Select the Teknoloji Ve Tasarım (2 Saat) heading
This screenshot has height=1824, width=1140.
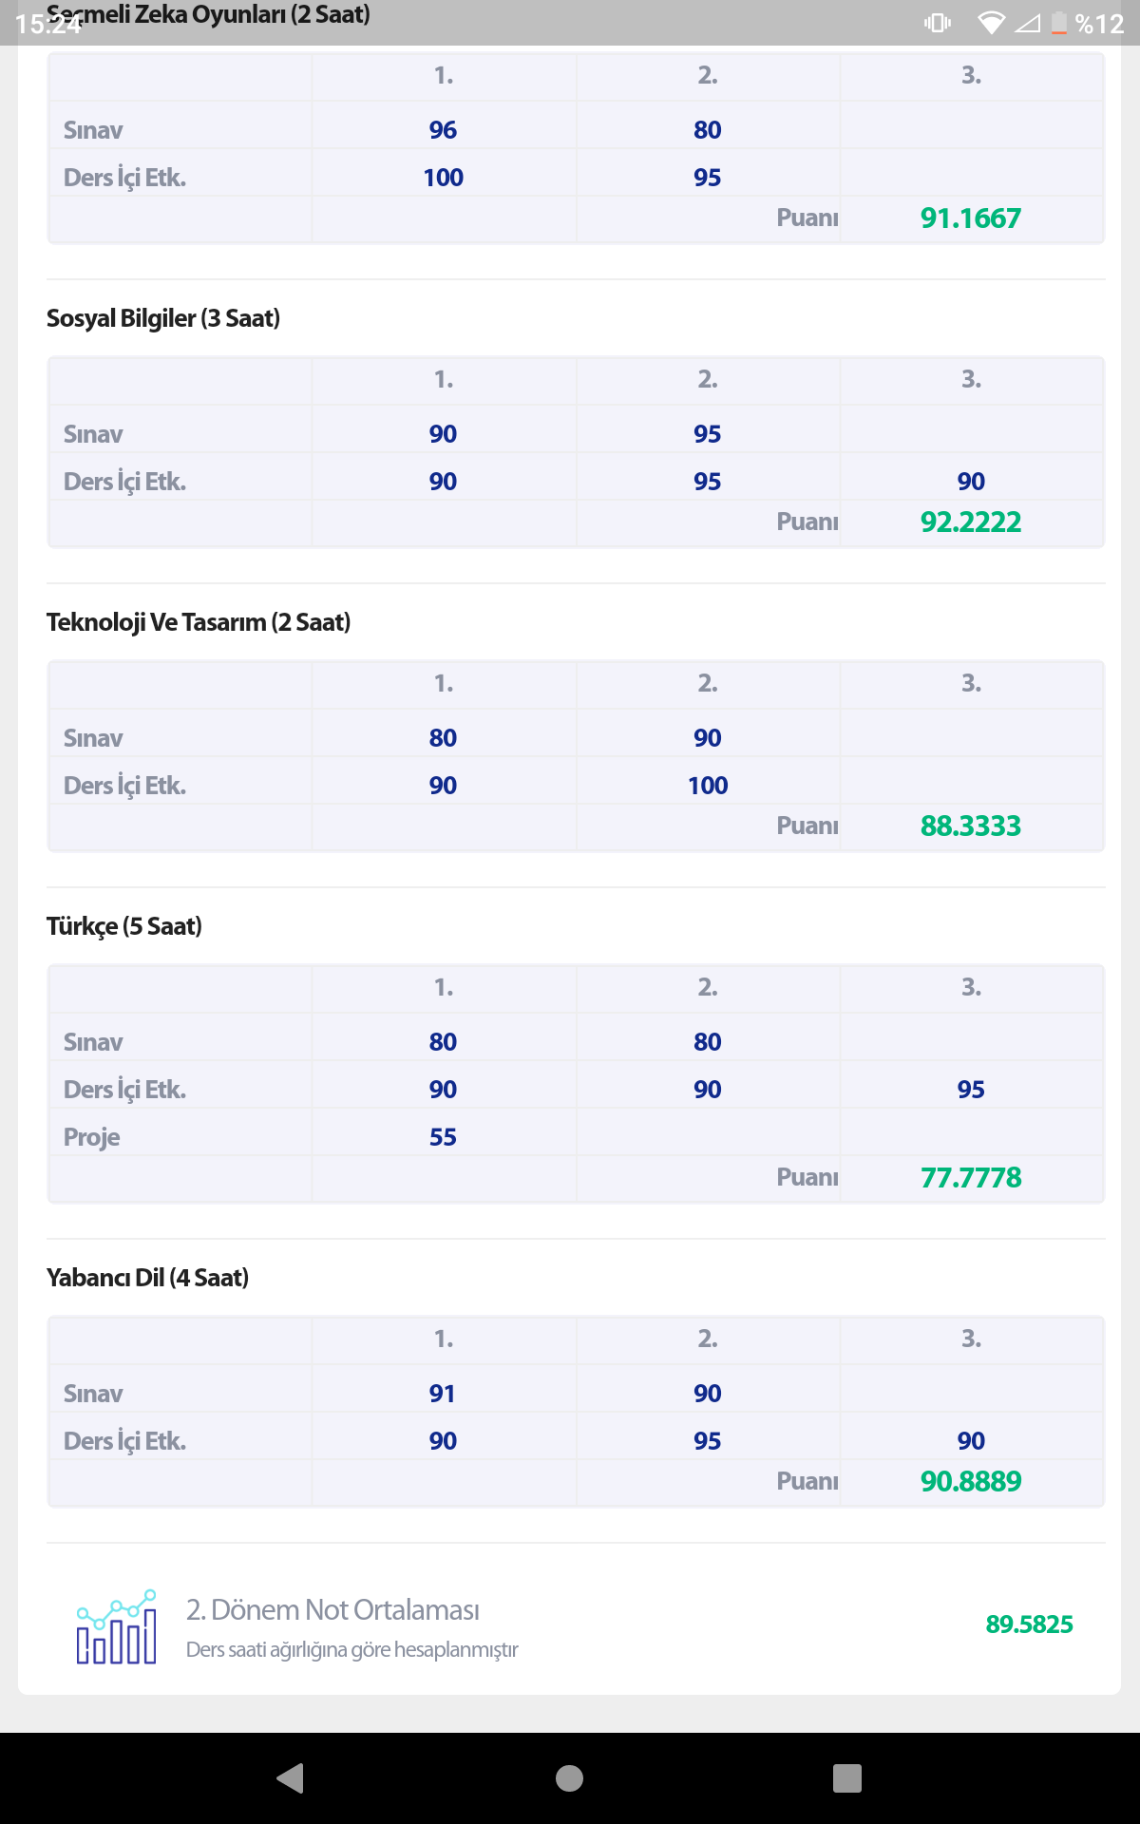pyautogui.click(x=199, y=622)
